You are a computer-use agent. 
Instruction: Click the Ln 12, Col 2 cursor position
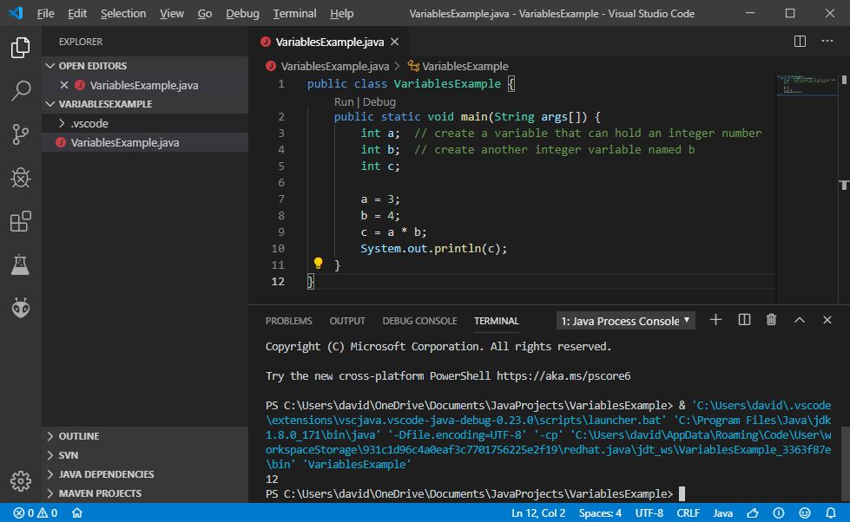tap(537, 512)
